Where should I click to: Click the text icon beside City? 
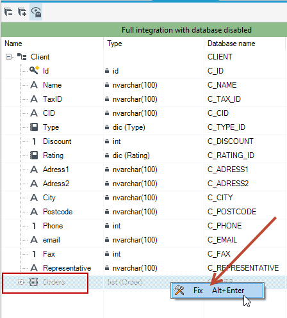[34, 198]
